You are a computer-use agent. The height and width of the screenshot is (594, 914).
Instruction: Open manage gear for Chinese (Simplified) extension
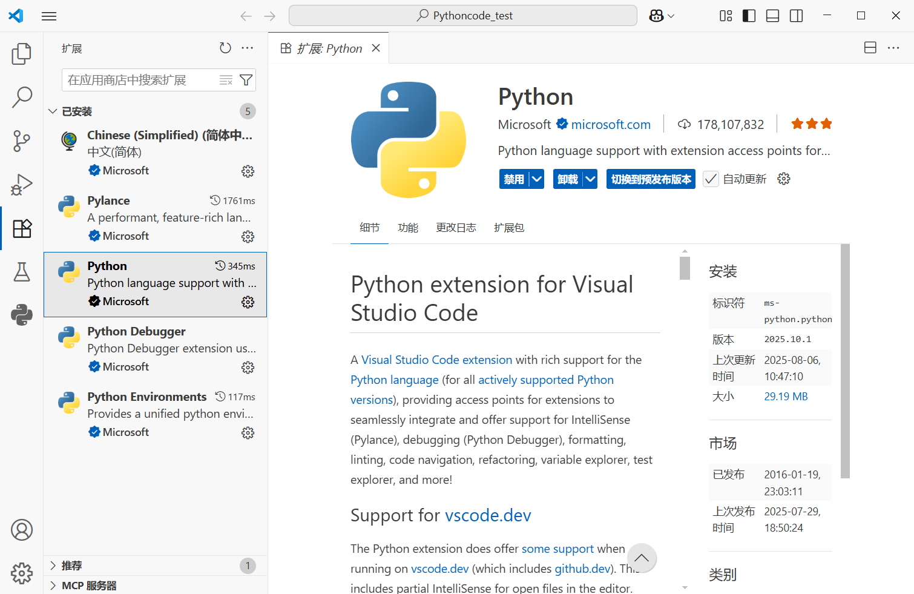point(248,171)
